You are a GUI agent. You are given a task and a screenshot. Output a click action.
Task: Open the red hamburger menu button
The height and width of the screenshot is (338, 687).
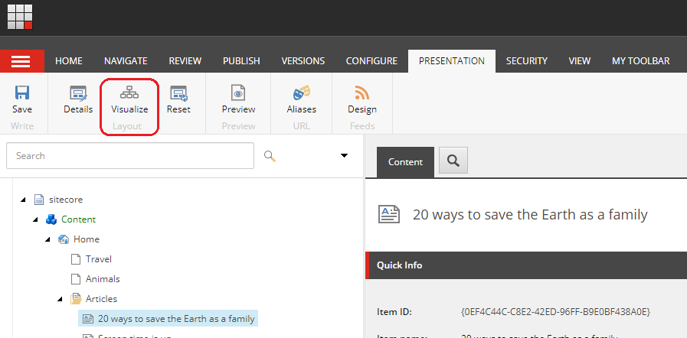(x=21, y=61)
